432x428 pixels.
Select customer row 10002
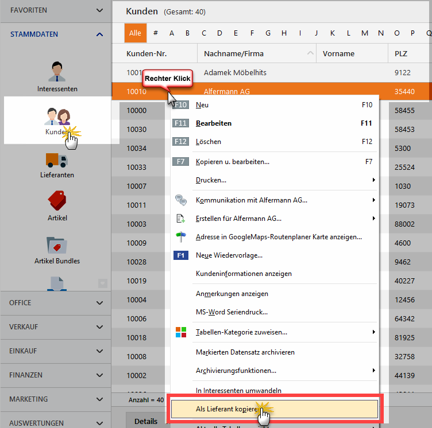[137, 375]
